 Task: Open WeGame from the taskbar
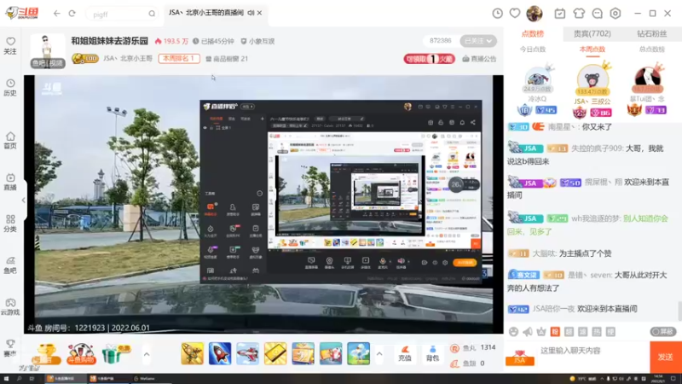coord(144,379)
